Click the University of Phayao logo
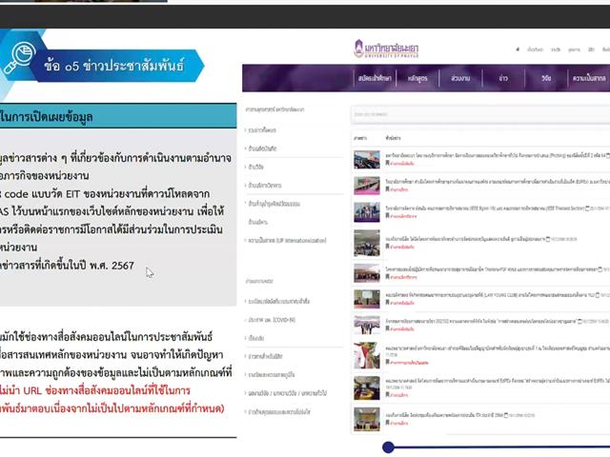Screen dimensions: 610x457 click(x=386, y=49)
